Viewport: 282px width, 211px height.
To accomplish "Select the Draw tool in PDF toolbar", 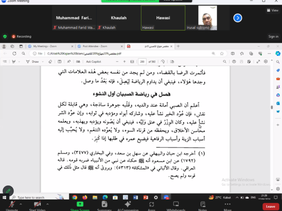I will point(32,61).
